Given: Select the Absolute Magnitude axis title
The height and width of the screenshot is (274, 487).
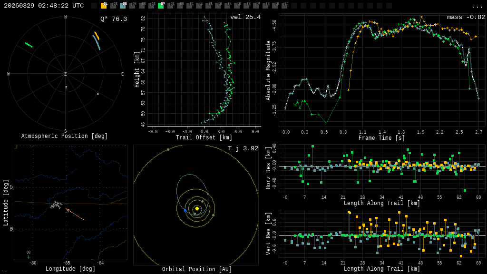Looking at the screenshot, I should 268,70.
